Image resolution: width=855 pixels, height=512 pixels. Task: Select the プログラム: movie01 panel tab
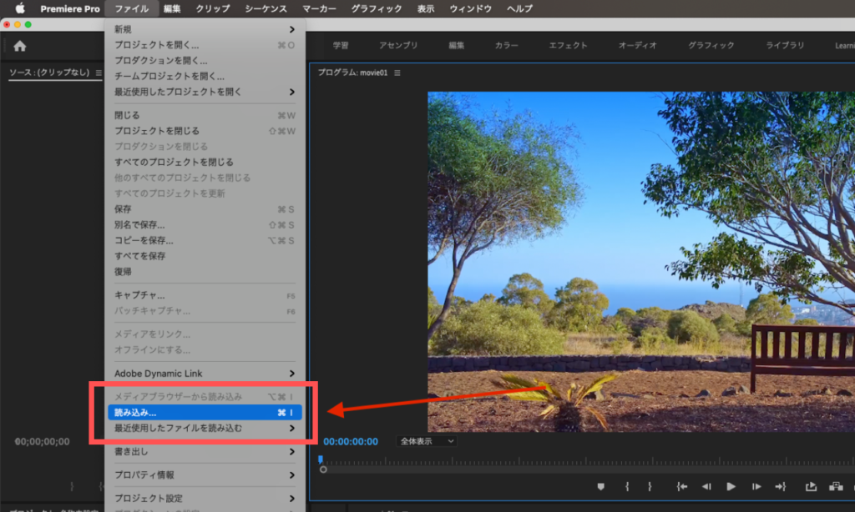pyautogui.click(x=353, y=73)
